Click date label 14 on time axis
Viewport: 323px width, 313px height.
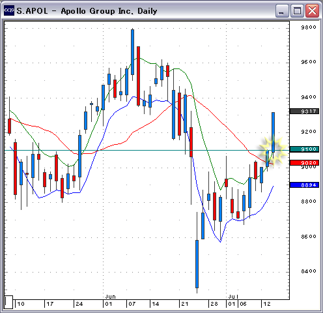(156, 304)
